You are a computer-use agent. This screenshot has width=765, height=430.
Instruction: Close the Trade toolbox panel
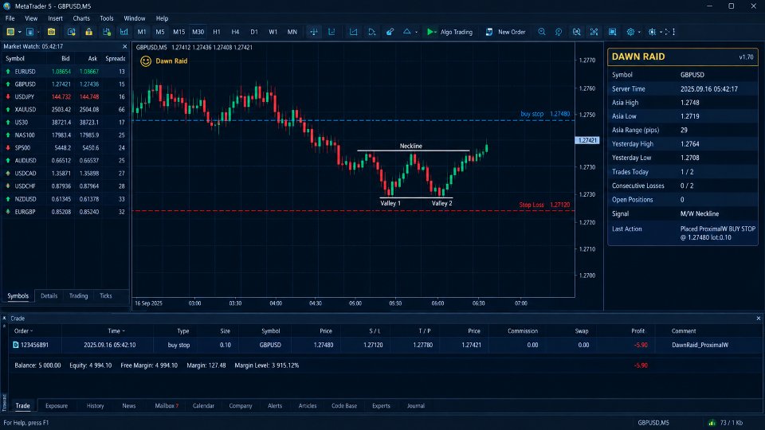[758, 319]
